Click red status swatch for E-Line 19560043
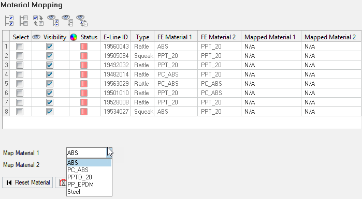The width and height of the screenshot is (362, 199). [x=84, y=47]
